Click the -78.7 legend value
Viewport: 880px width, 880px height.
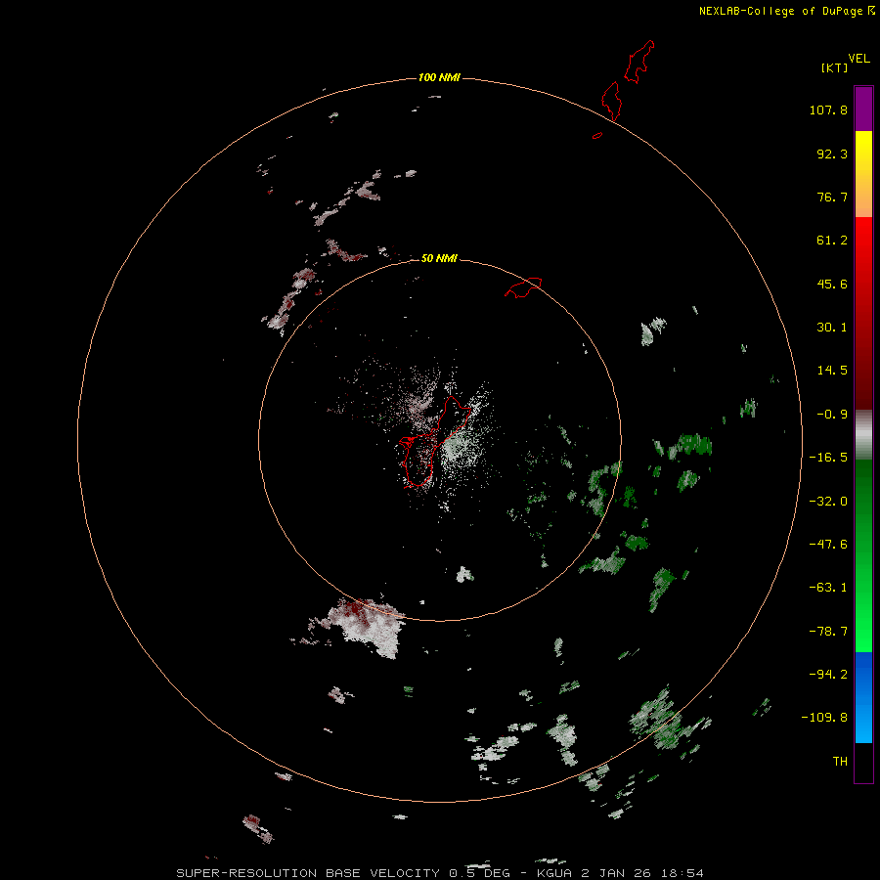point(828,632)
